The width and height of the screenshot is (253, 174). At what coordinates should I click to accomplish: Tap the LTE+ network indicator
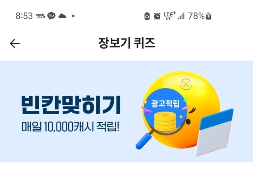tap(170, 16)
